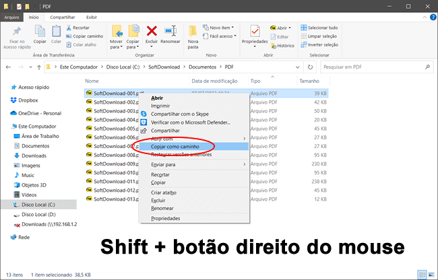Click the Histórico button in the Abrir group
This screenshot has width=438, height=280.
282,46
